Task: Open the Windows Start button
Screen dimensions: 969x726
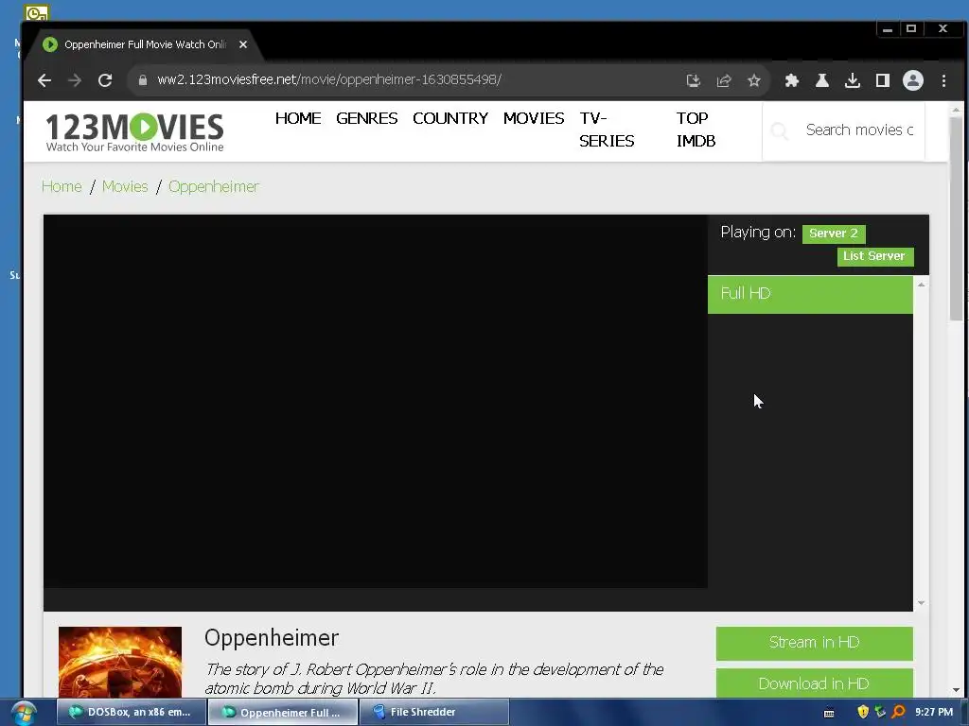Action: (x=23, y=713)
